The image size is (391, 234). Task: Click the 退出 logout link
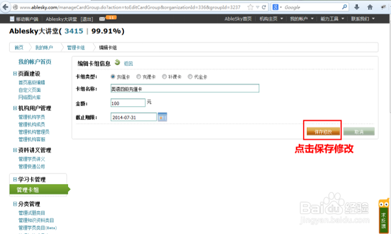(87, 19)
